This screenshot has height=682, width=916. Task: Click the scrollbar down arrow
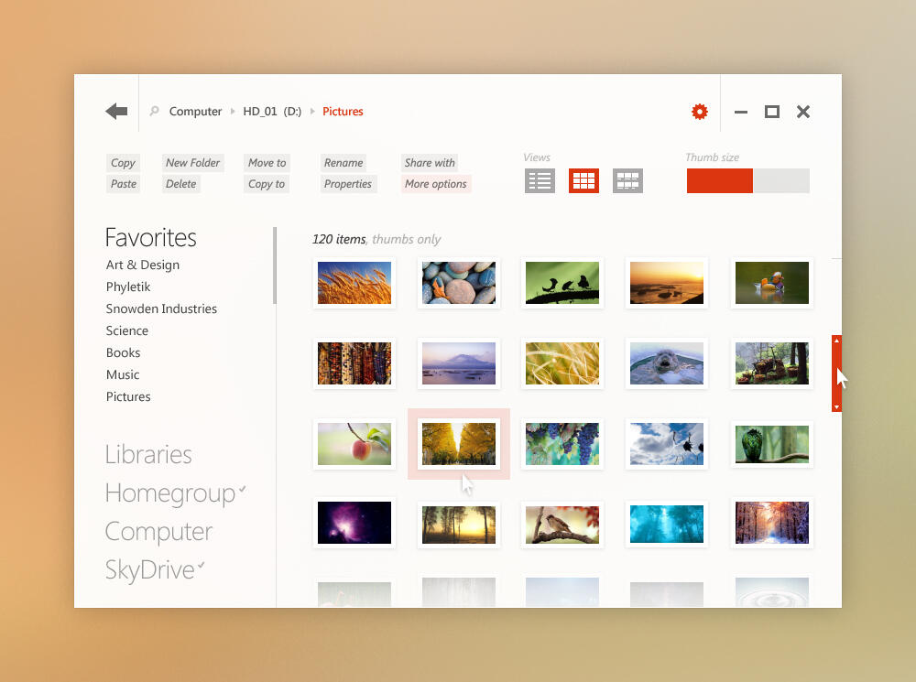click(x=836, y=406)
